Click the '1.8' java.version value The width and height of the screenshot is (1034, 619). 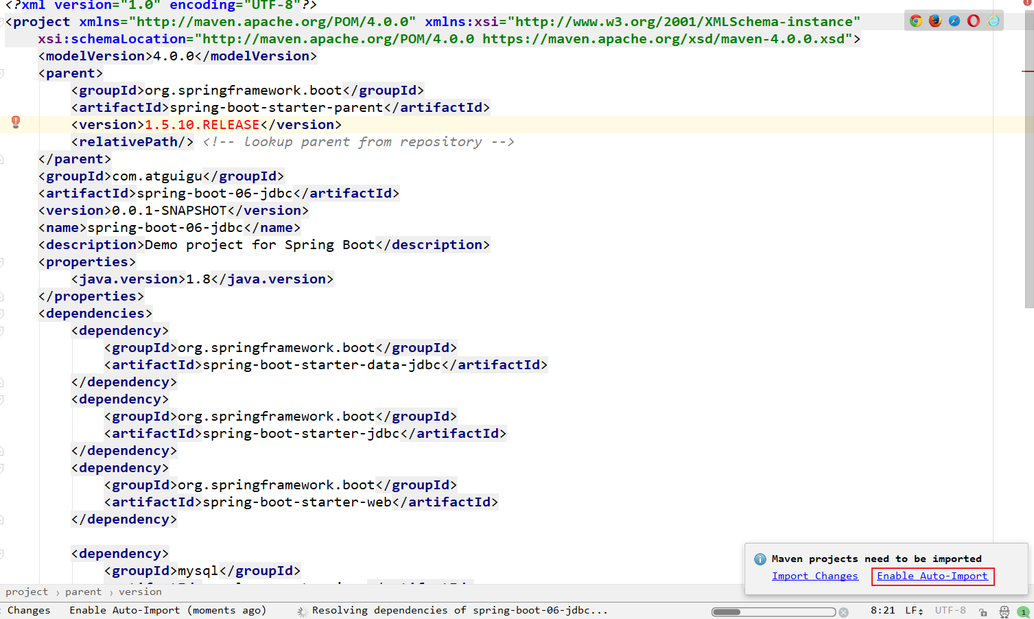(198, 279)
